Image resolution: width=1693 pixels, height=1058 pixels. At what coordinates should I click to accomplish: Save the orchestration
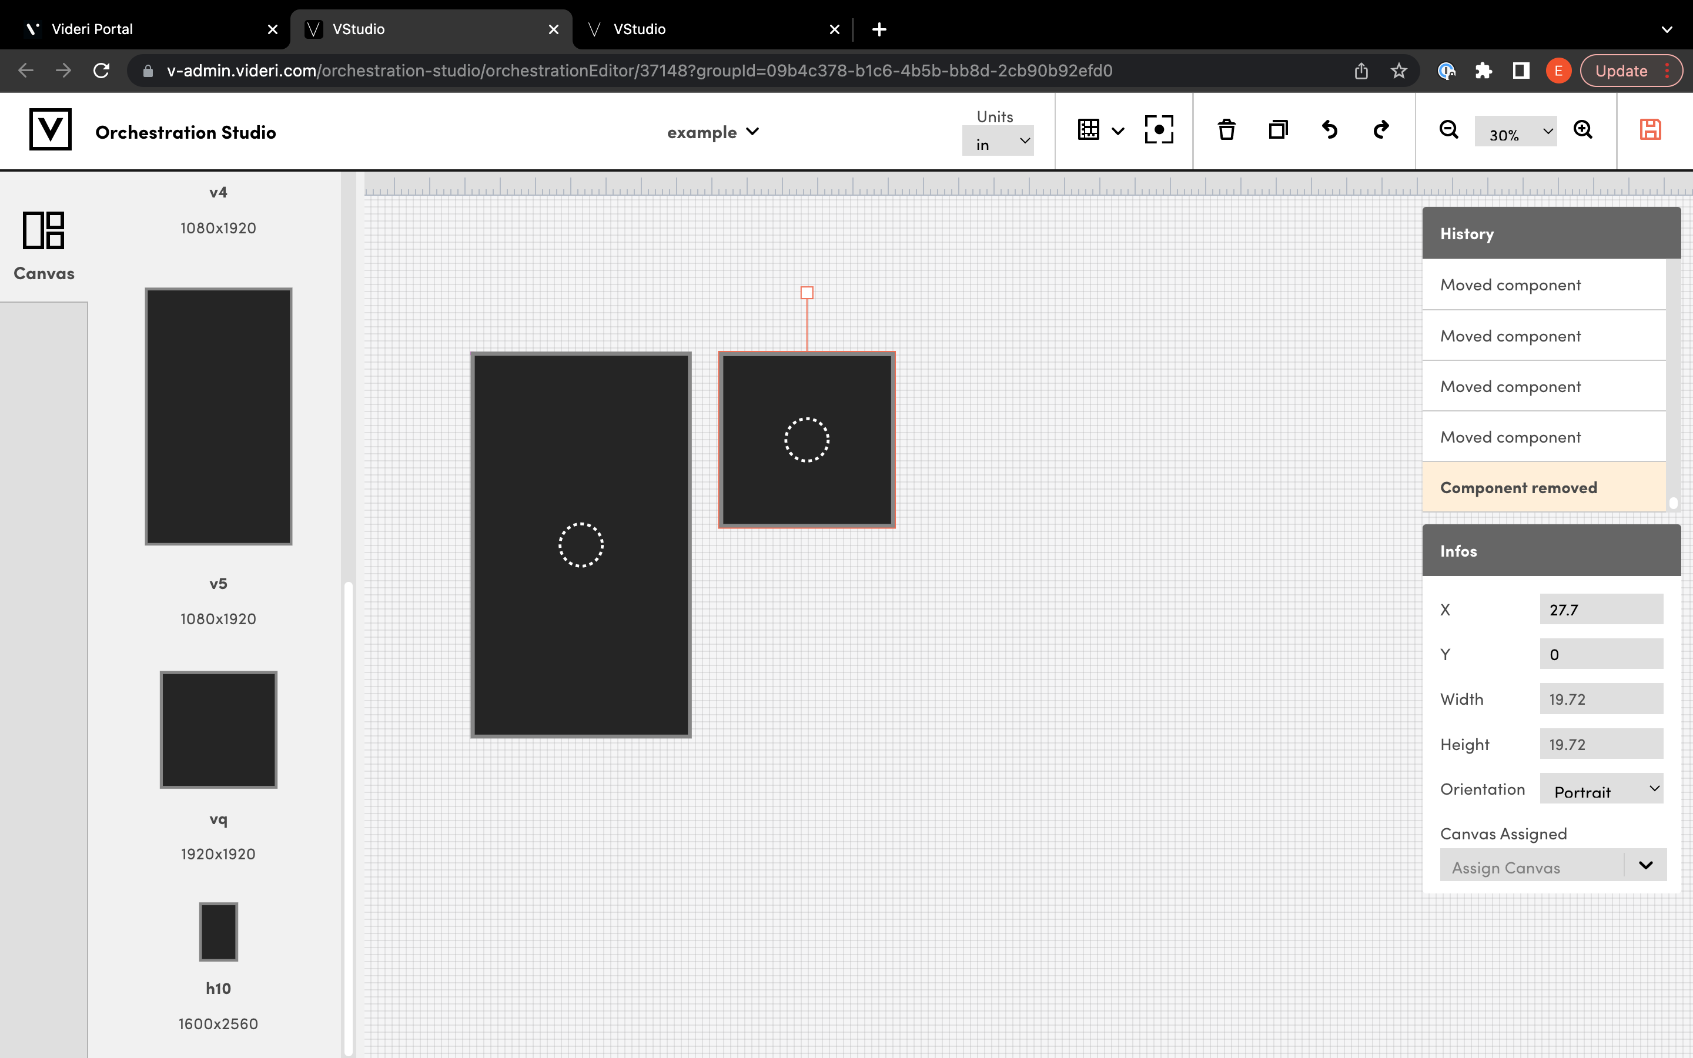tap(1650, 129)
